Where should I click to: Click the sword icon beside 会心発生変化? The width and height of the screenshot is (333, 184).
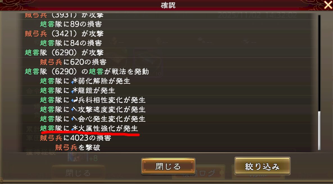(x=74, y=119)
